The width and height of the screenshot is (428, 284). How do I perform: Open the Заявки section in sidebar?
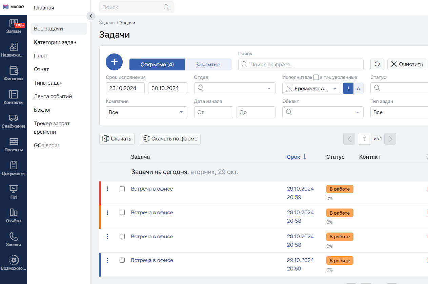click(x=14, y=26)
